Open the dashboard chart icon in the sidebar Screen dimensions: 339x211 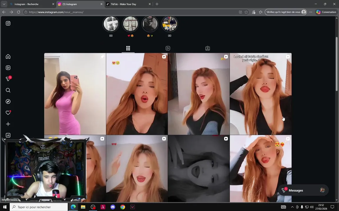[8, 135]
